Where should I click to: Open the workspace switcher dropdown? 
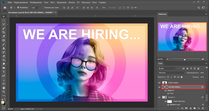coord(204,7)
